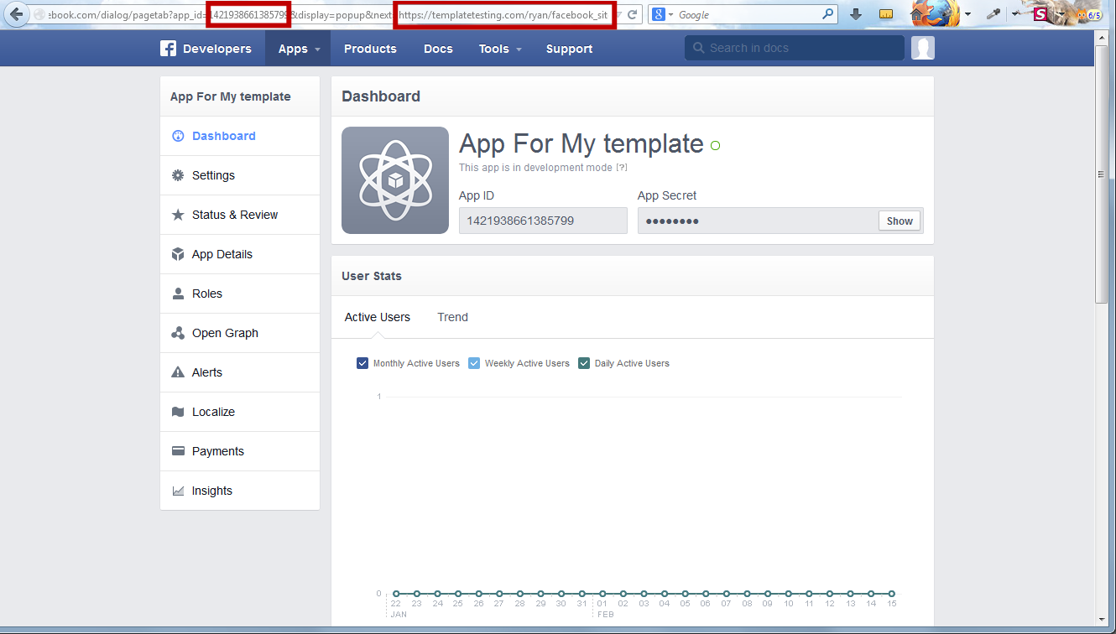Open the Insights sidebar link

(240, 491)
